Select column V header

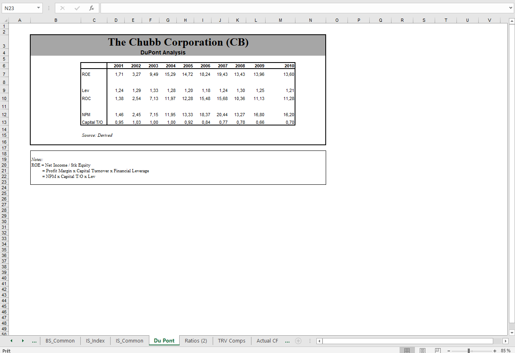pos(490,20)
